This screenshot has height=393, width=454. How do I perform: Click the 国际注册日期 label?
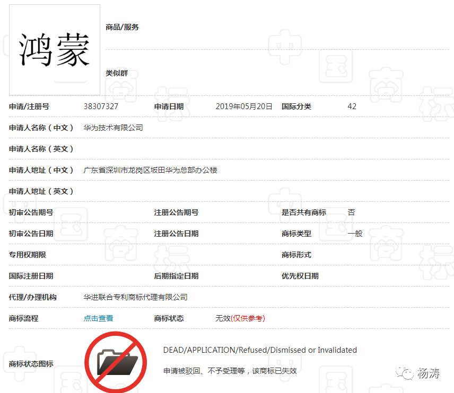tap(31, 276)
